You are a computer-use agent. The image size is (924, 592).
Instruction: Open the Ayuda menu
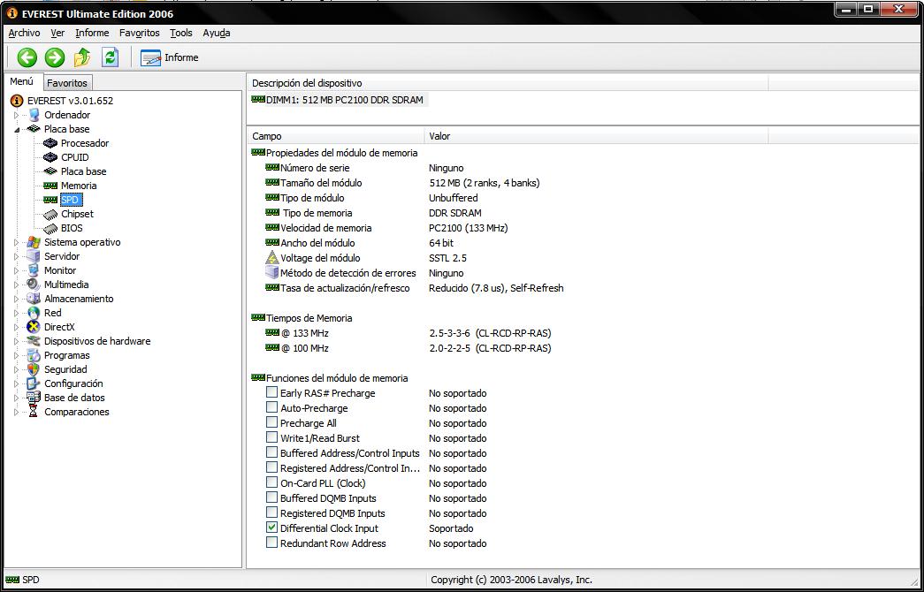[x=217, y=33]
